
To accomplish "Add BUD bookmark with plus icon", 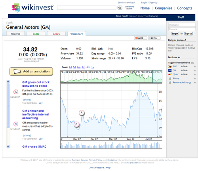I will click(x=195, y=66).
